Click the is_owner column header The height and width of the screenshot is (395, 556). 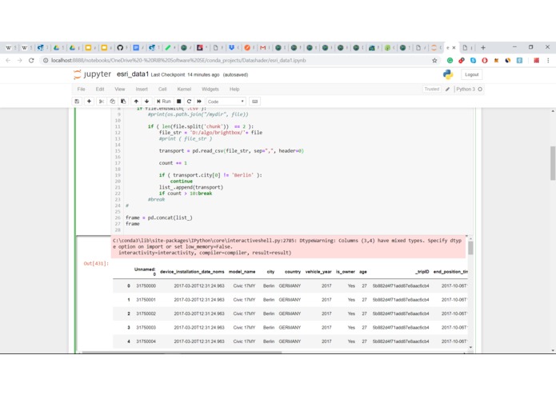pyautogui.click(x=346, y=272)
